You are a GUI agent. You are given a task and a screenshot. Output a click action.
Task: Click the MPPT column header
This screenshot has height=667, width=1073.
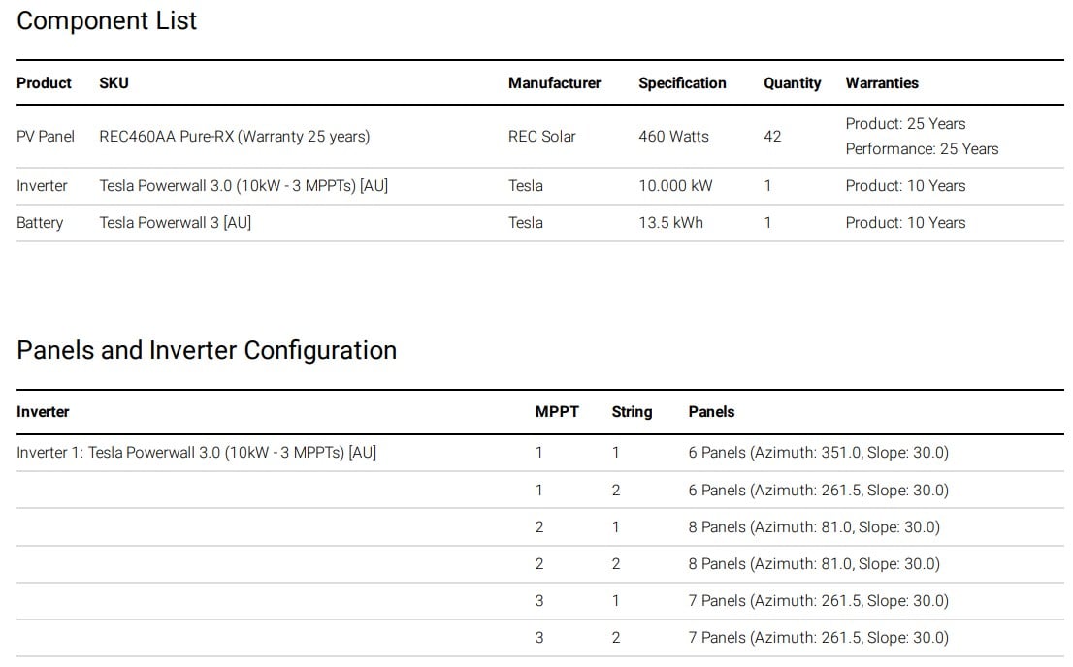(x=556, y=412)
